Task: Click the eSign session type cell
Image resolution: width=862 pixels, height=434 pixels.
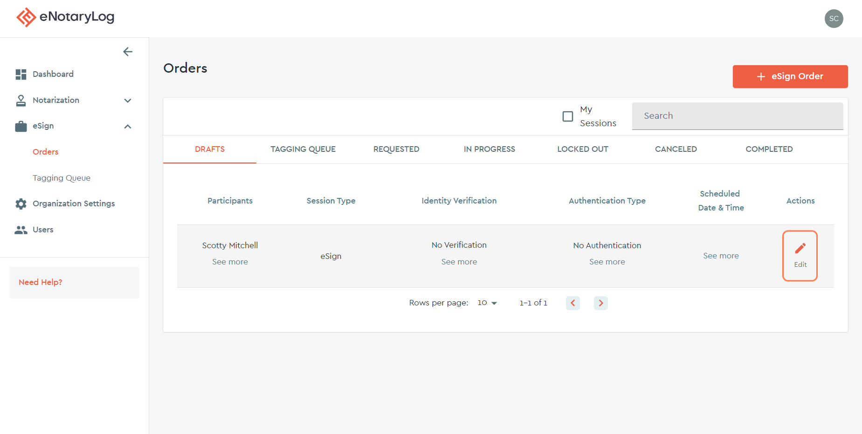Action: 331,256
